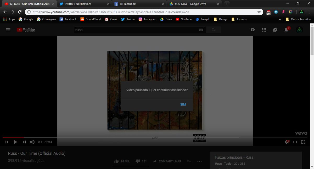314x169 pixels.
Task: Click the YouTube search button
Action: pyautogui.click(x=214, y=30)
